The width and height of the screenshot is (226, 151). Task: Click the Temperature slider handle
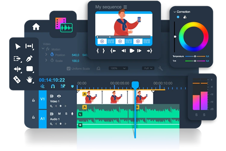pyautogui.click(x=194, y=56)
